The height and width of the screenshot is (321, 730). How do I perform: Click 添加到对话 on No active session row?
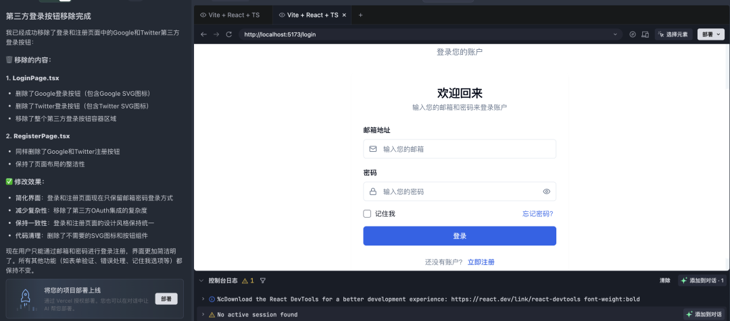point(705,314)
